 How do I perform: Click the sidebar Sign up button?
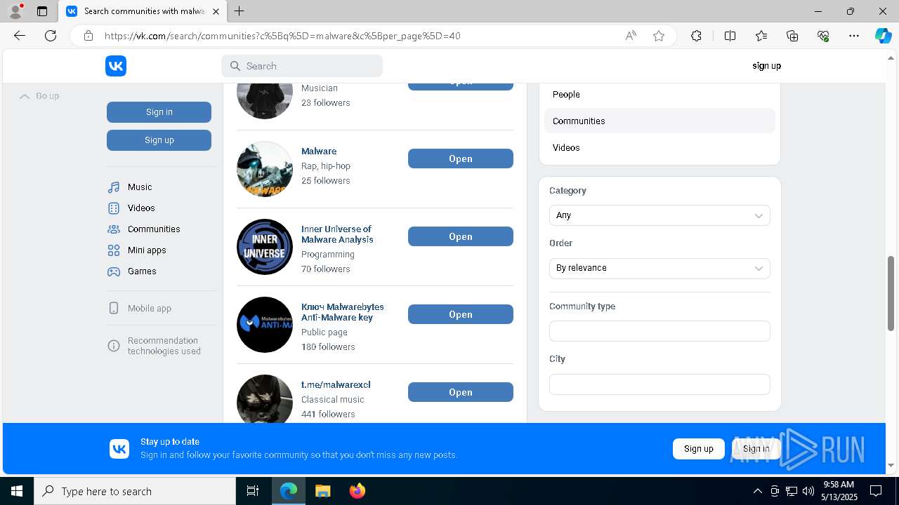(x=159, y=140)
